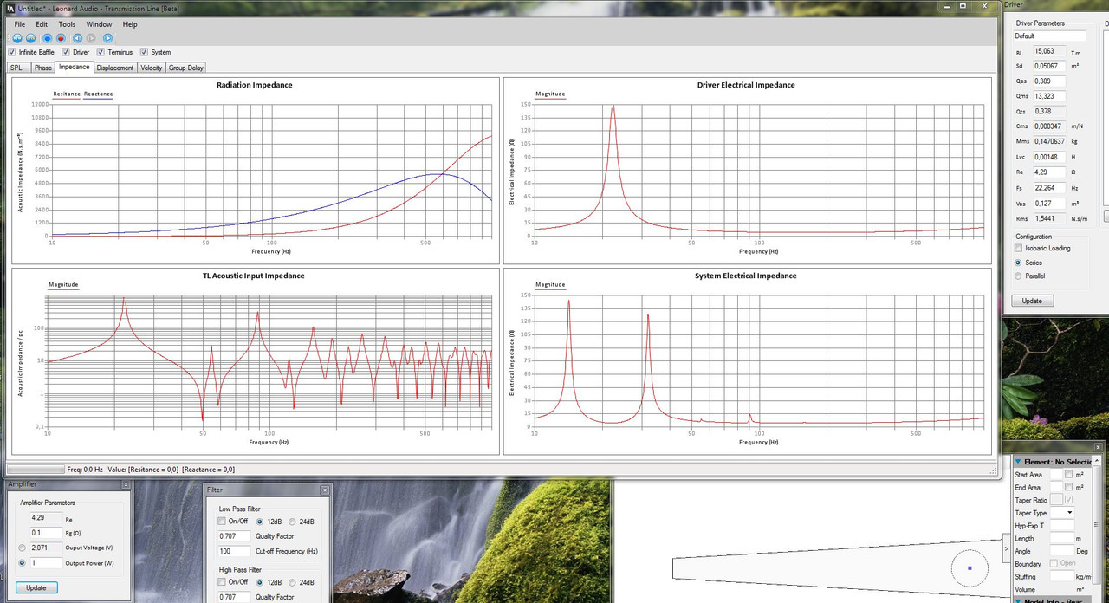Toggle the Terminus checkbox

(x=101, y=52)
